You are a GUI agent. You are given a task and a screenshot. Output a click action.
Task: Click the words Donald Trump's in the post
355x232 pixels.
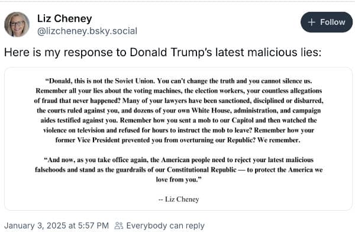point(171,52)
